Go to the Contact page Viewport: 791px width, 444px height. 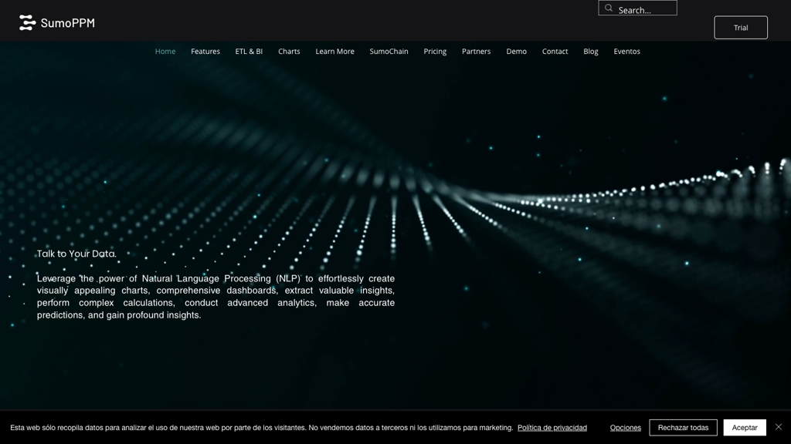click(555, 52)
